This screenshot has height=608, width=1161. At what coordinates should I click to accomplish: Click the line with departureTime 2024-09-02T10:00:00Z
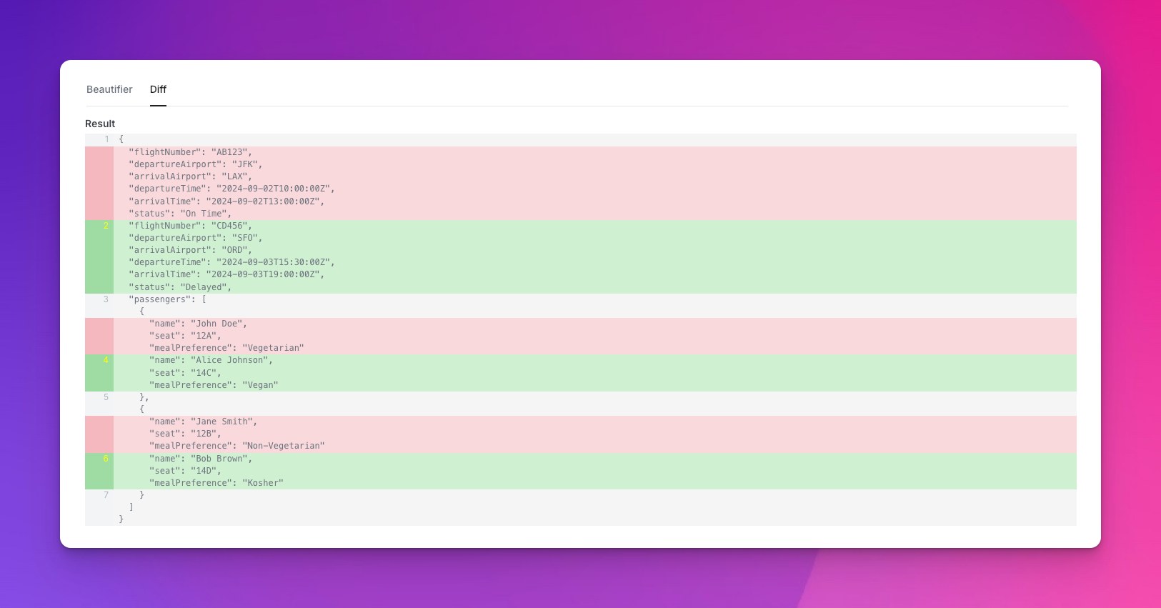[231, 189]
